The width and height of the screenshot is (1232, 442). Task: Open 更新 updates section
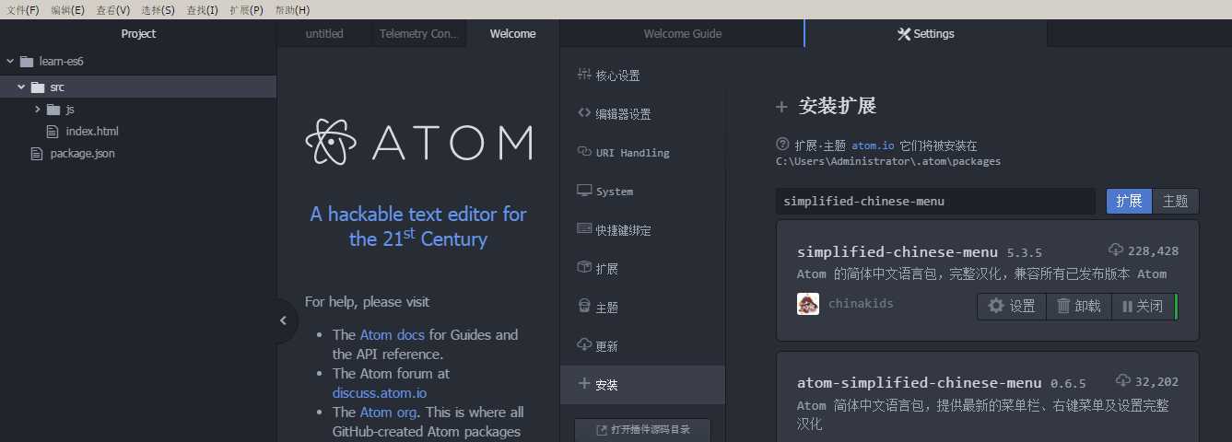[x=642, y=346]
